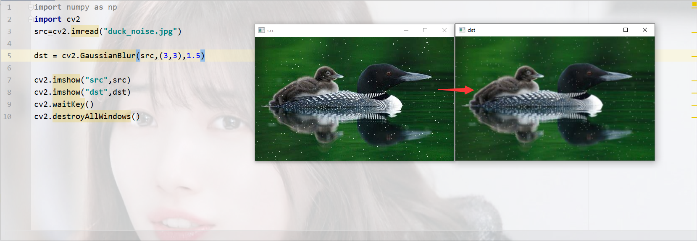Click the 'dst' title text of the dst window
Screen dimensions: 697x241
(x=471, y=30)
